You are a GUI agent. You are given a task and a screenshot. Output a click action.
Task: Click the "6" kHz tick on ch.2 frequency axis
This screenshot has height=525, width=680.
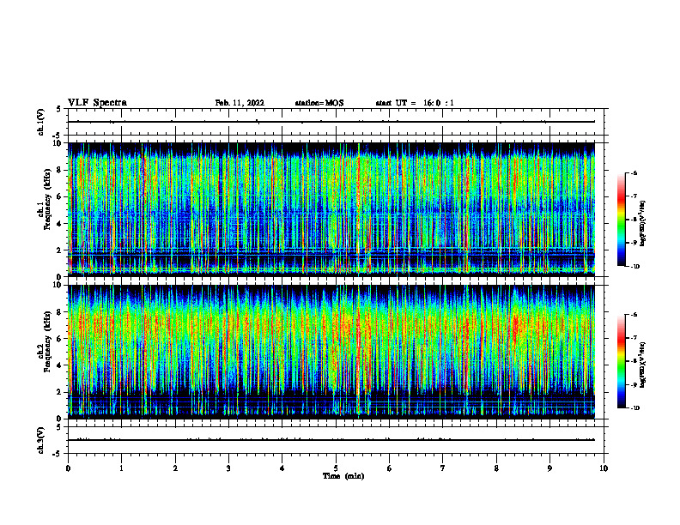pos(59,339)
